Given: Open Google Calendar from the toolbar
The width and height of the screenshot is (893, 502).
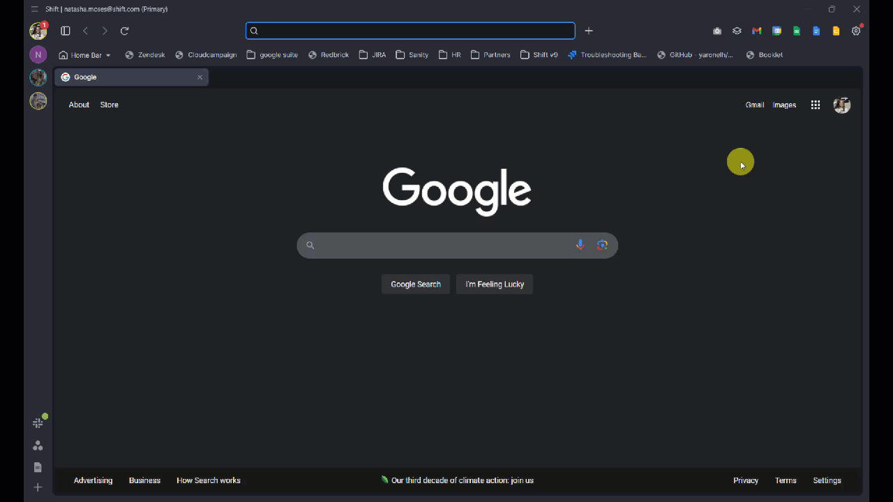Looking at the screenshot, I should point(776,31).
